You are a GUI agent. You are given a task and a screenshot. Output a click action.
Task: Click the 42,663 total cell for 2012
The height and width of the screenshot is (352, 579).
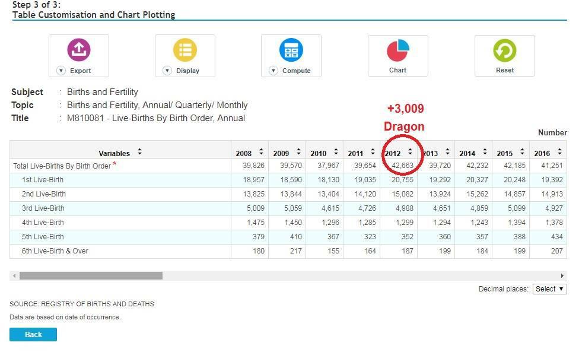(x=402, y=166)
